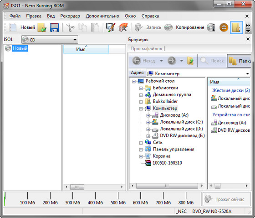Go up one folder level with the folder-arrow icon
Viewport: 255px width, 218px height.
pos(190,61)
